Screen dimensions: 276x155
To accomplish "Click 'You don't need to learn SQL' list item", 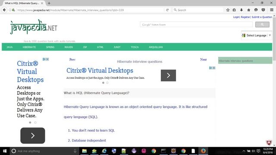I will (93, 130).
